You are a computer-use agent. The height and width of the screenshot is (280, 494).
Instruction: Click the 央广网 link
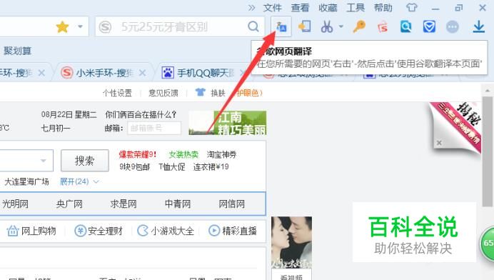[69, 204]
